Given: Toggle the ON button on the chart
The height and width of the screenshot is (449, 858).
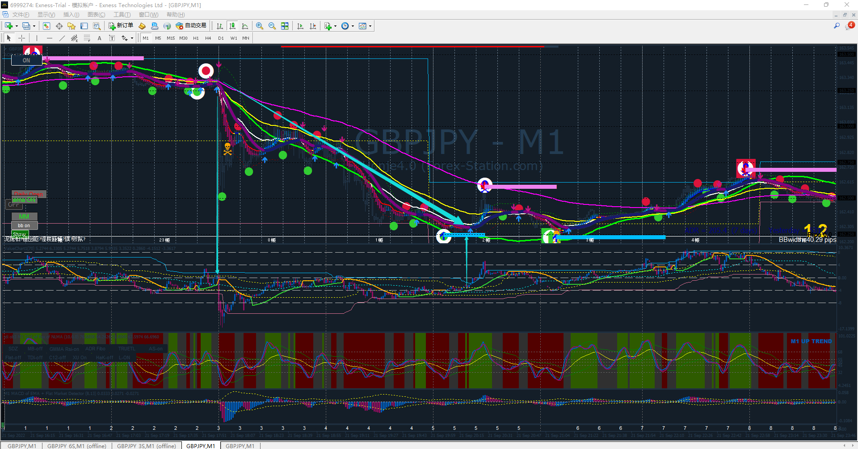Looking at the screenshot, I should [x=26, y=60].
